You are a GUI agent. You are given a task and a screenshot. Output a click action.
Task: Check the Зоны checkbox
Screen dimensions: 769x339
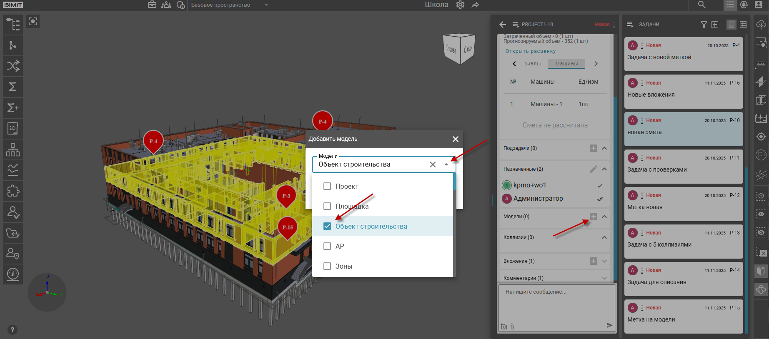[327, 266]
